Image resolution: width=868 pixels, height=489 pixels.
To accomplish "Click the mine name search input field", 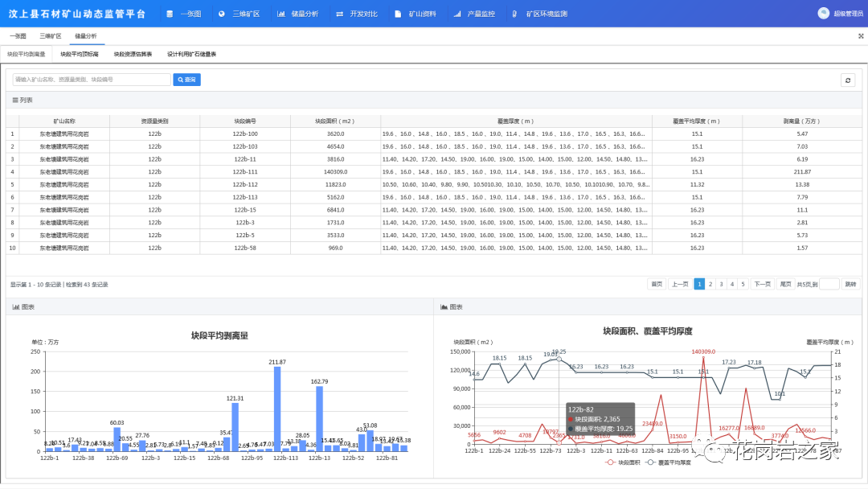I will pos(91,80).
